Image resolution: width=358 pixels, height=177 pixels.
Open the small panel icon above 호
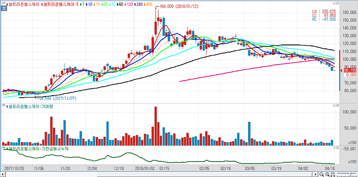click(4, 3)
